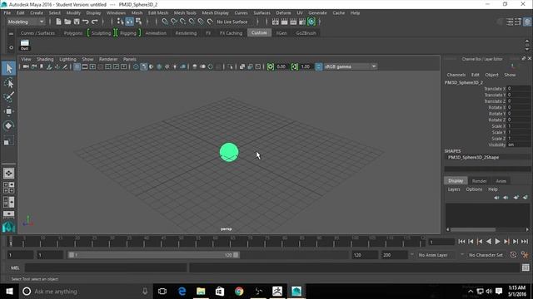Click the range slider bar
The height and width of the screenshot is (299, 533).
pyautogui.click(x=153, y=255)
